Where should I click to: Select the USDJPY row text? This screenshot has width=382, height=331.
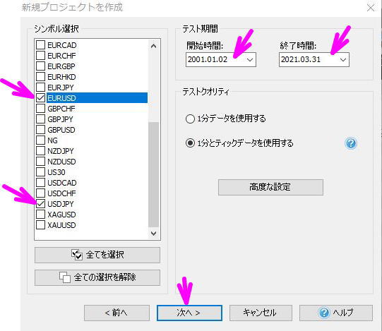[61, 204]
